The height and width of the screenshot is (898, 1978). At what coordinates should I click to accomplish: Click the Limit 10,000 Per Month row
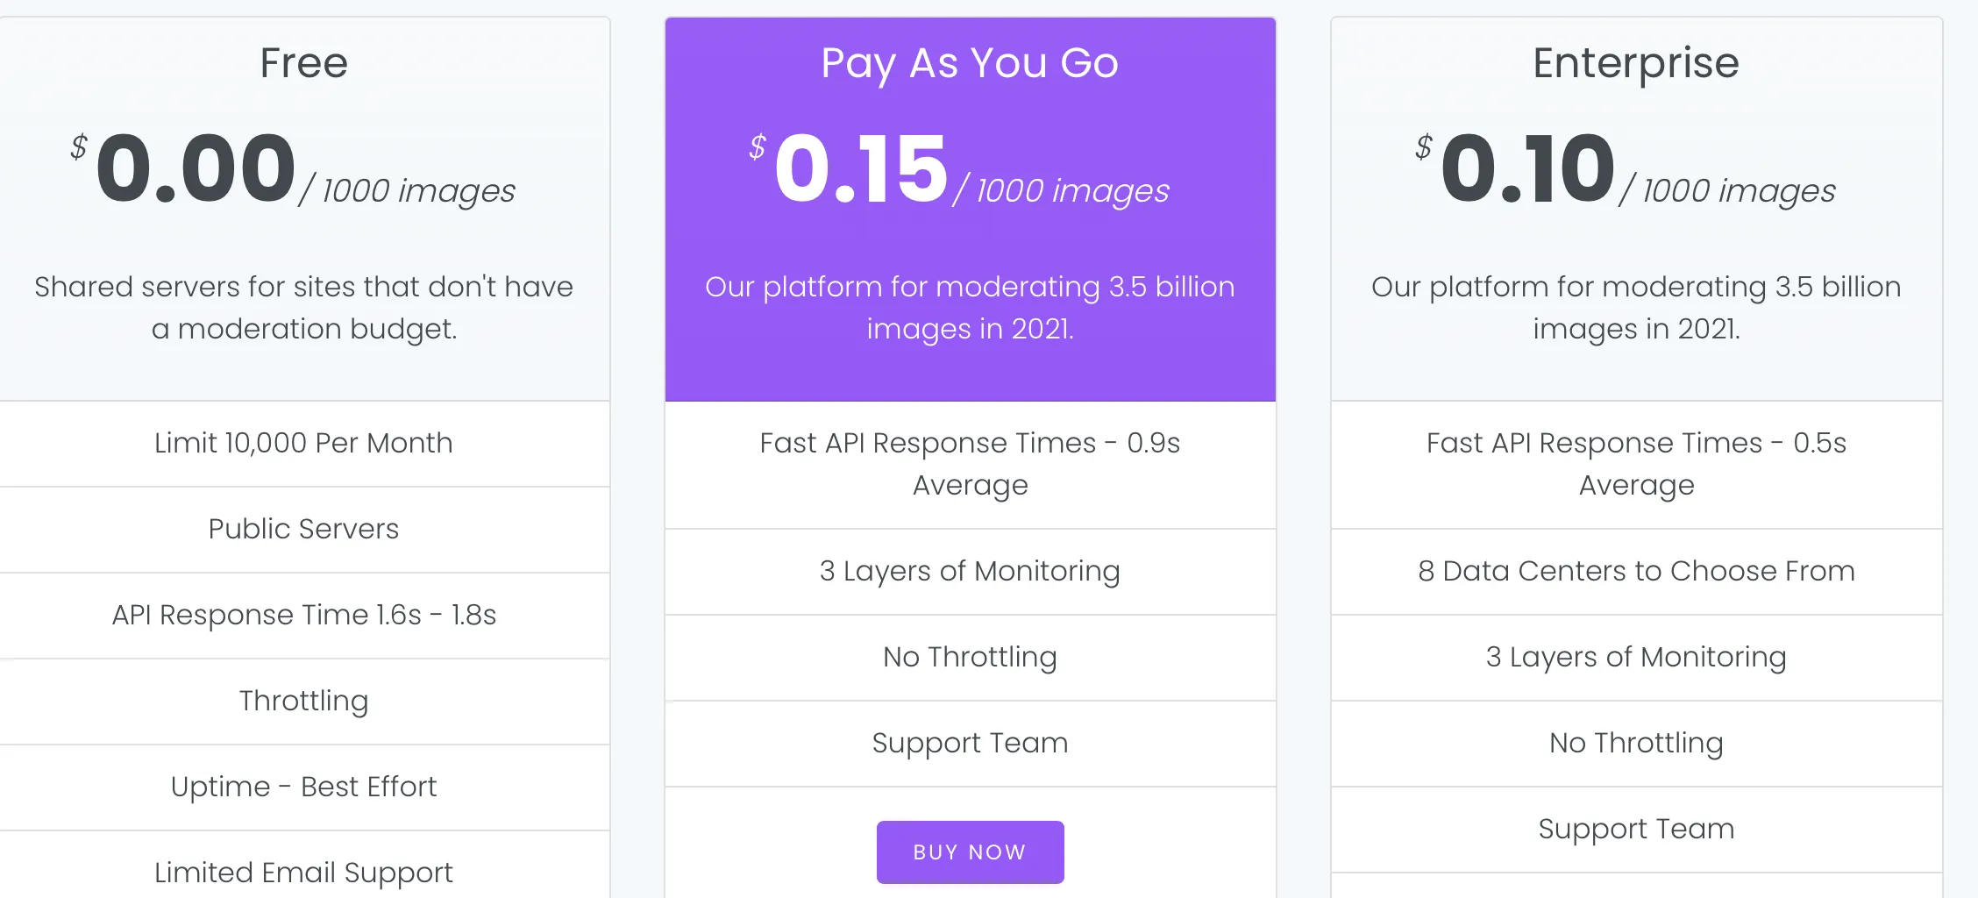303,443
